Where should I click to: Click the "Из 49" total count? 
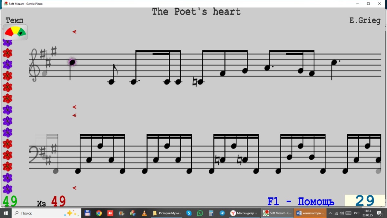[x=51, y=202]
